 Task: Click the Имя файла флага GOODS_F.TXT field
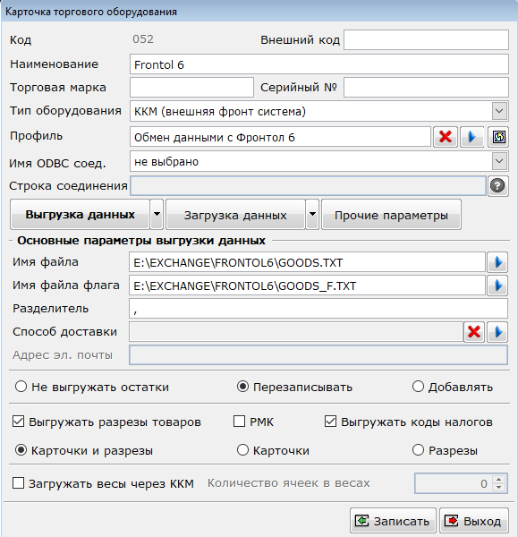pos(307,286)
